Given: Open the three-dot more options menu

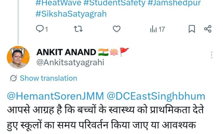Looking at the screenshot, I should [212, 55].
